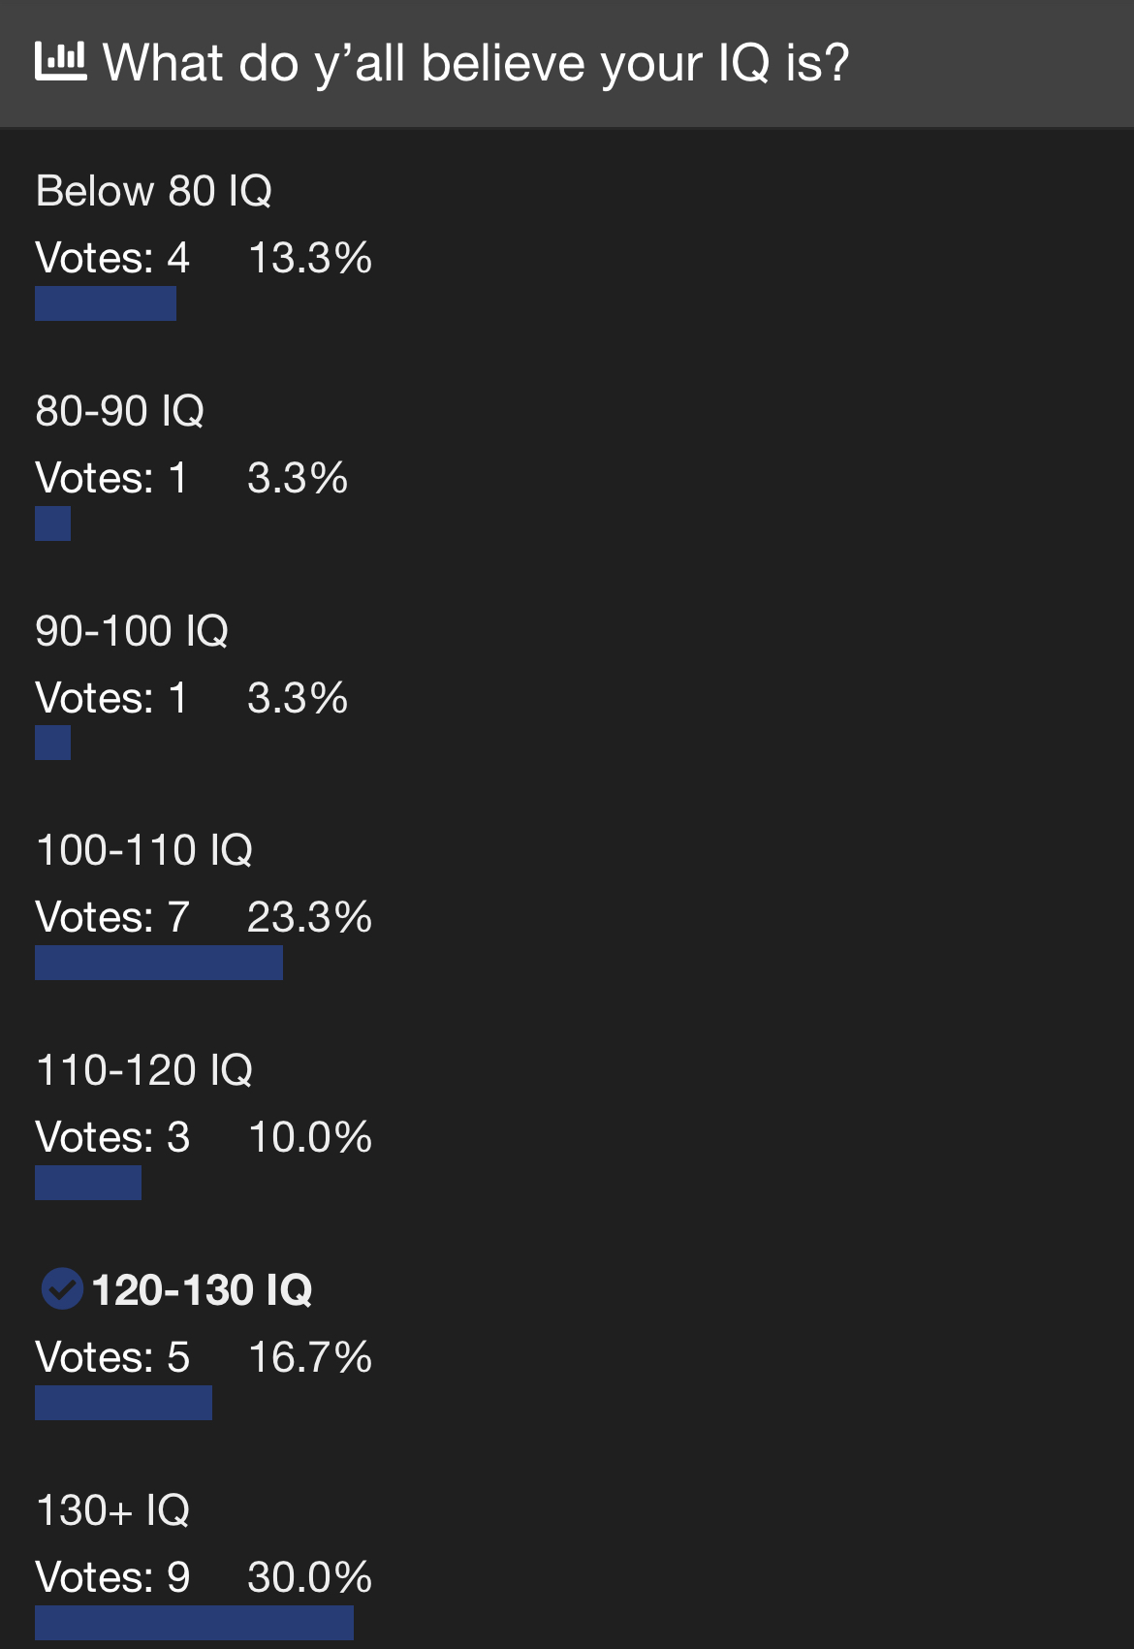Click the blue bar for 120-130 IQ
The image size is (1134, 1649).
coord(123,1403)
